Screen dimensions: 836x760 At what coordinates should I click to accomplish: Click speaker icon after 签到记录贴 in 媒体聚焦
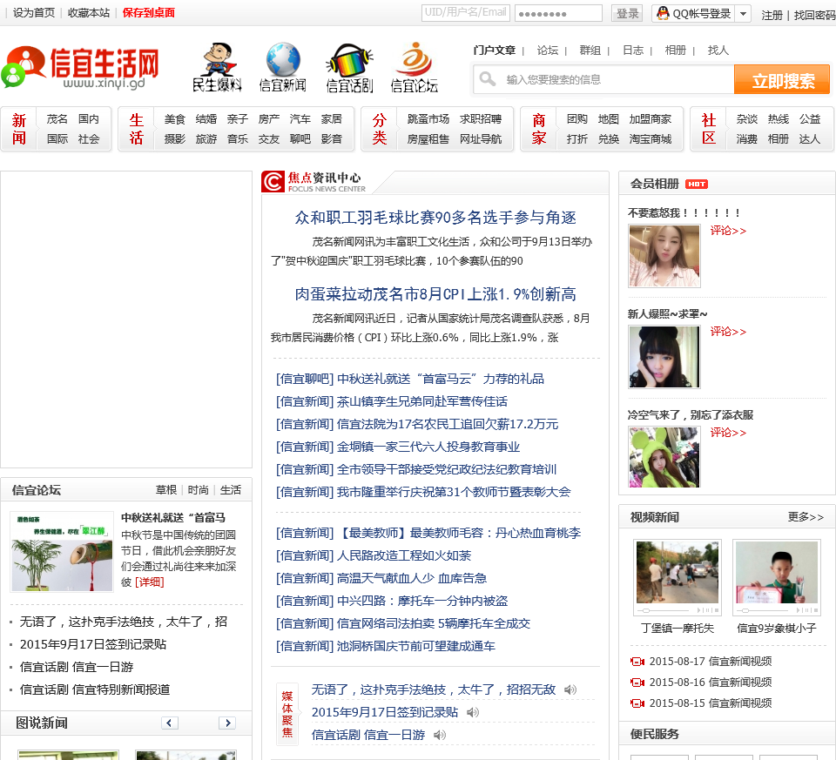pos(473,712)
